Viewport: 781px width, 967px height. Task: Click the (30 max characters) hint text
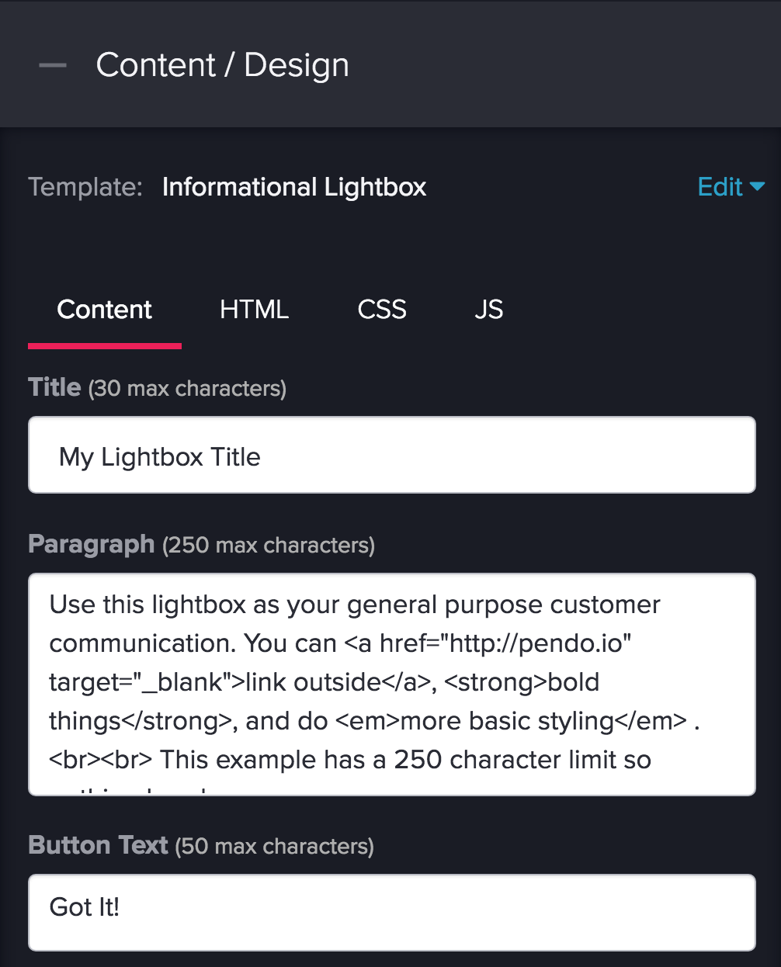point(187,388)
